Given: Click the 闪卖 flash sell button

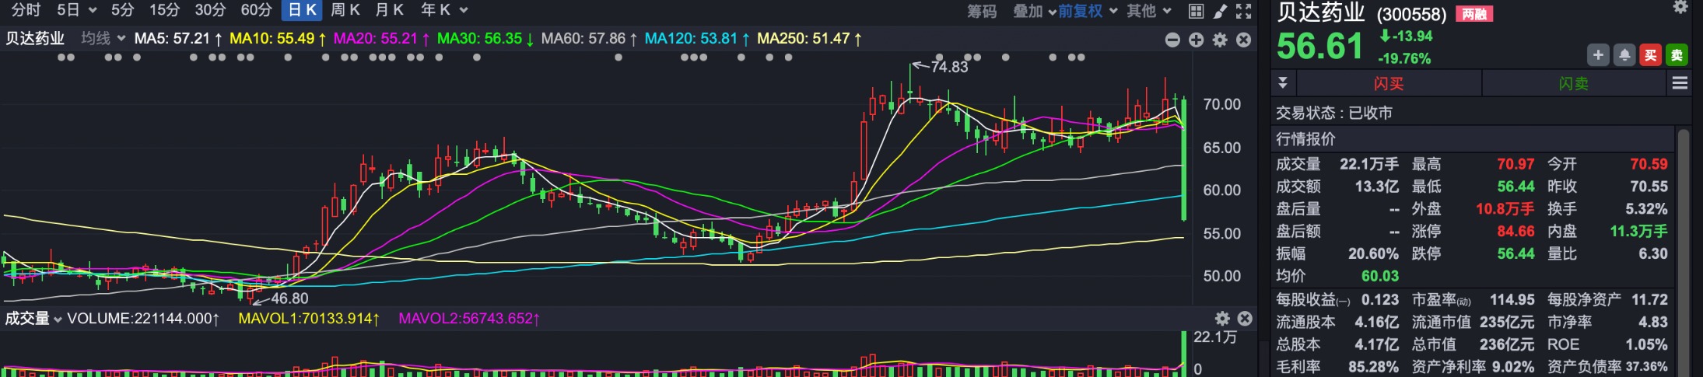Looking at the screenshot, I should click(x=1573, y=83).
